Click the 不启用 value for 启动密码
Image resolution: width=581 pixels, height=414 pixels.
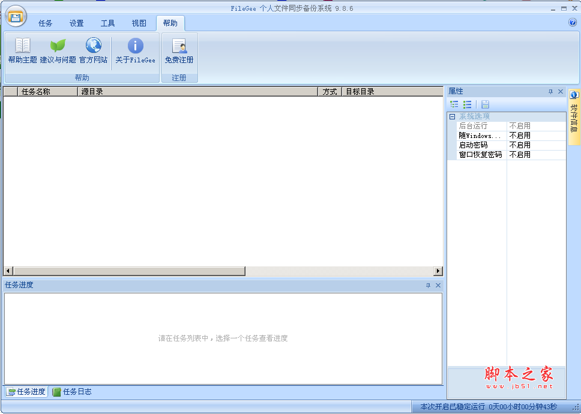click(520, 146)
